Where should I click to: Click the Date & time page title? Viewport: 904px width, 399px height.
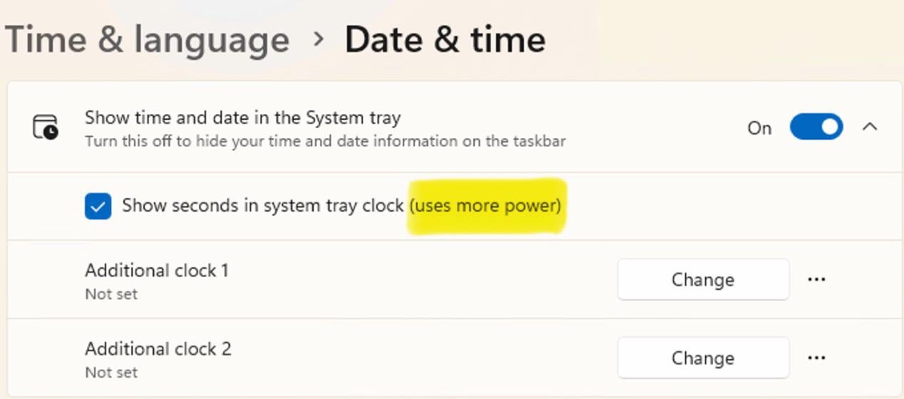[x=445, y=39]
